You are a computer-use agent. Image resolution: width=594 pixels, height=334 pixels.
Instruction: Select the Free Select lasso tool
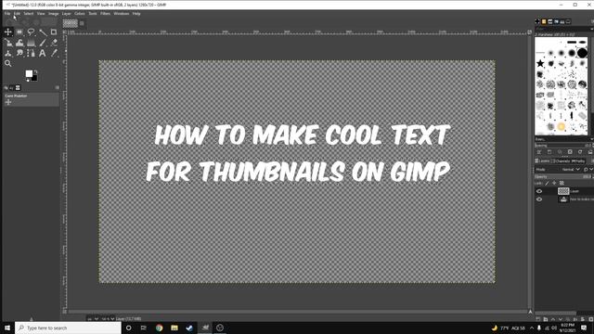pos(31,32)
